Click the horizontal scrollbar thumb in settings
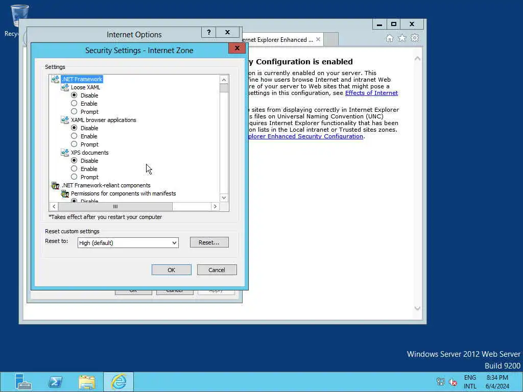The height and width of the screenshot is (392, 523). [x=115, y=206]
